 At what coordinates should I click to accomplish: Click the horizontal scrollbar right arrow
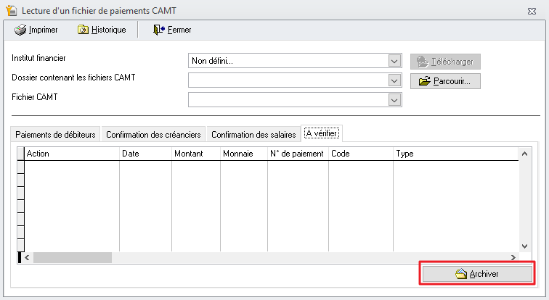[x=513, y=257]
